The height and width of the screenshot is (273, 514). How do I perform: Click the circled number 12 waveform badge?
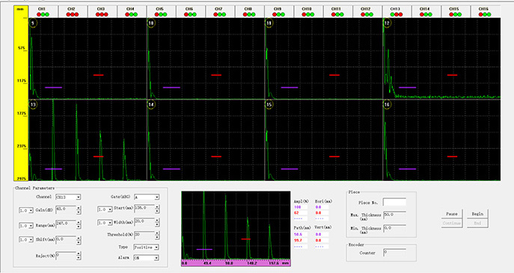[387, 23]
